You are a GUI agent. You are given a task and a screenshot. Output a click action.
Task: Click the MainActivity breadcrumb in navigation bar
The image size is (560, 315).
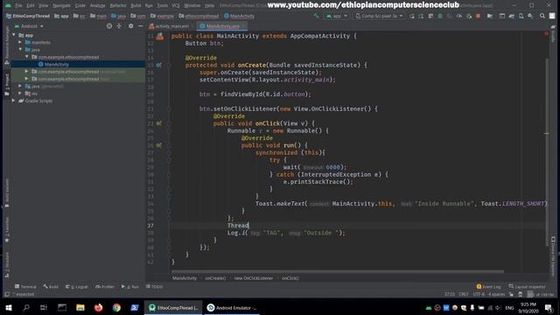[x=239, y=16]
